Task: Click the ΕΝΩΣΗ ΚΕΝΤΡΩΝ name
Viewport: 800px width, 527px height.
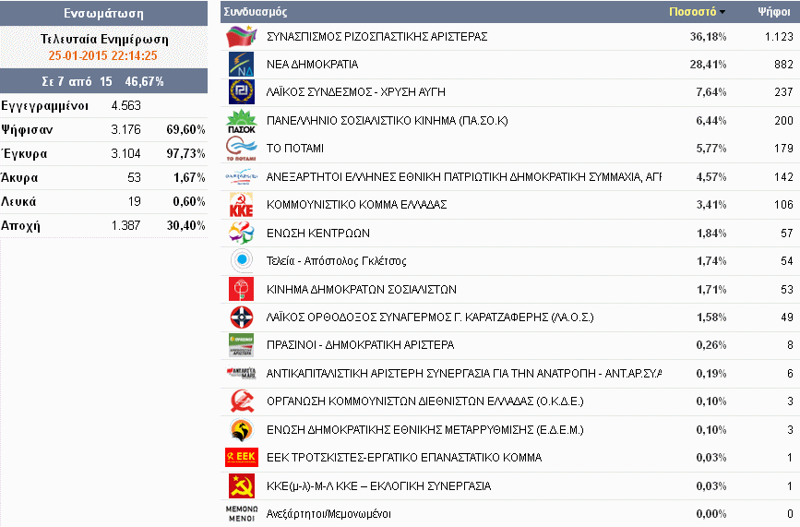Action: click(x=317, y=234)
